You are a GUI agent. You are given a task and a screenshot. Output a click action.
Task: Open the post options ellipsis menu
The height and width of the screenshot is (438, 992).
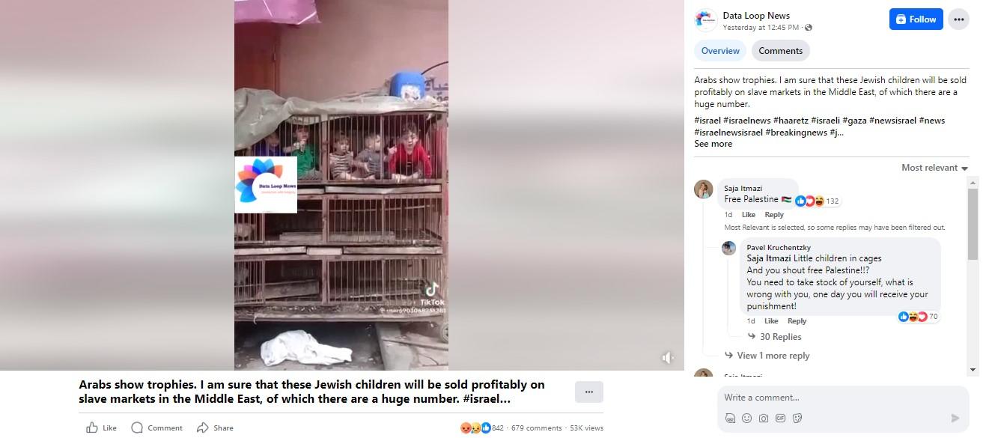pos(958,19)
